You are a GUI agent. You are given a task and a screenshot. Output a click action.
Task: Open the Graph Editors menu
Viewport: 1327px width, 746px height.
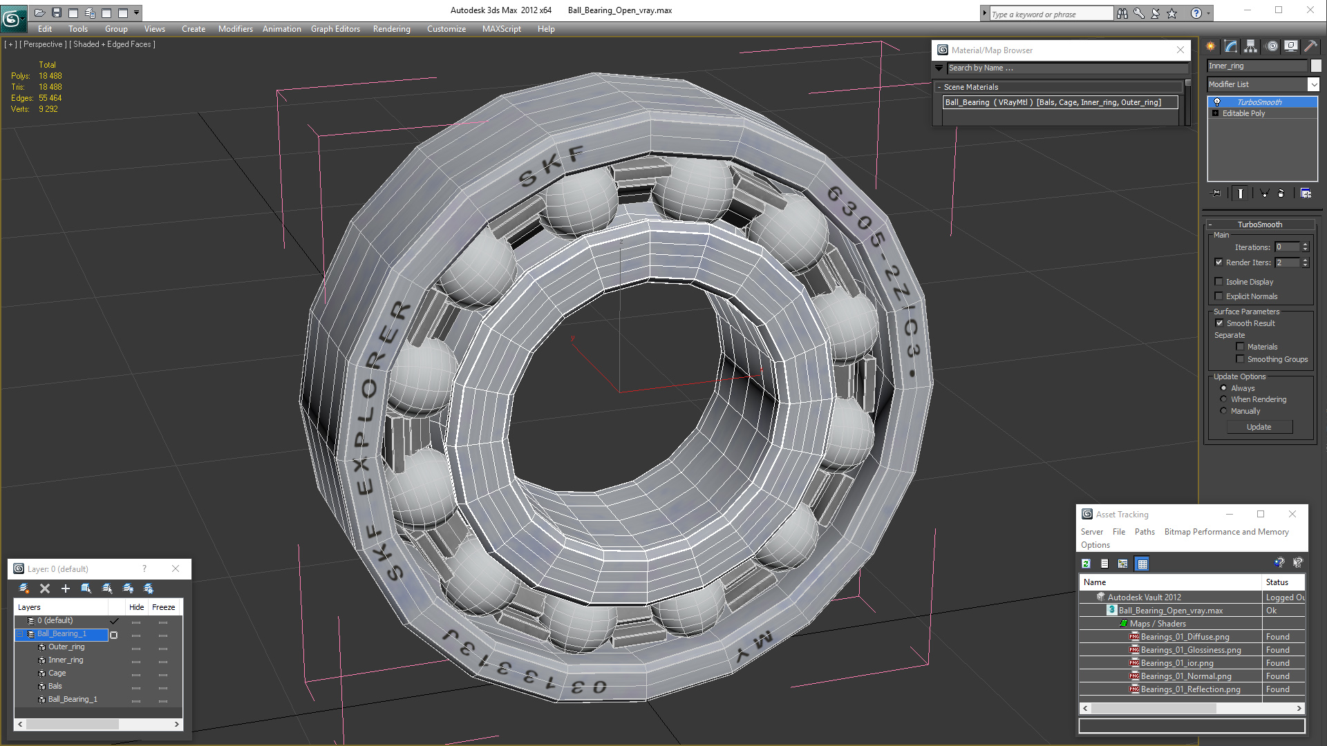pos(335,29)
